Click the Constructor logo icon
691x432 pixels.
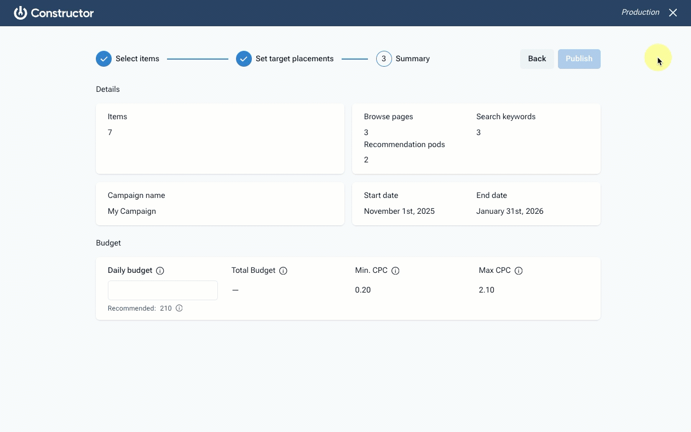tap(20, 13)
